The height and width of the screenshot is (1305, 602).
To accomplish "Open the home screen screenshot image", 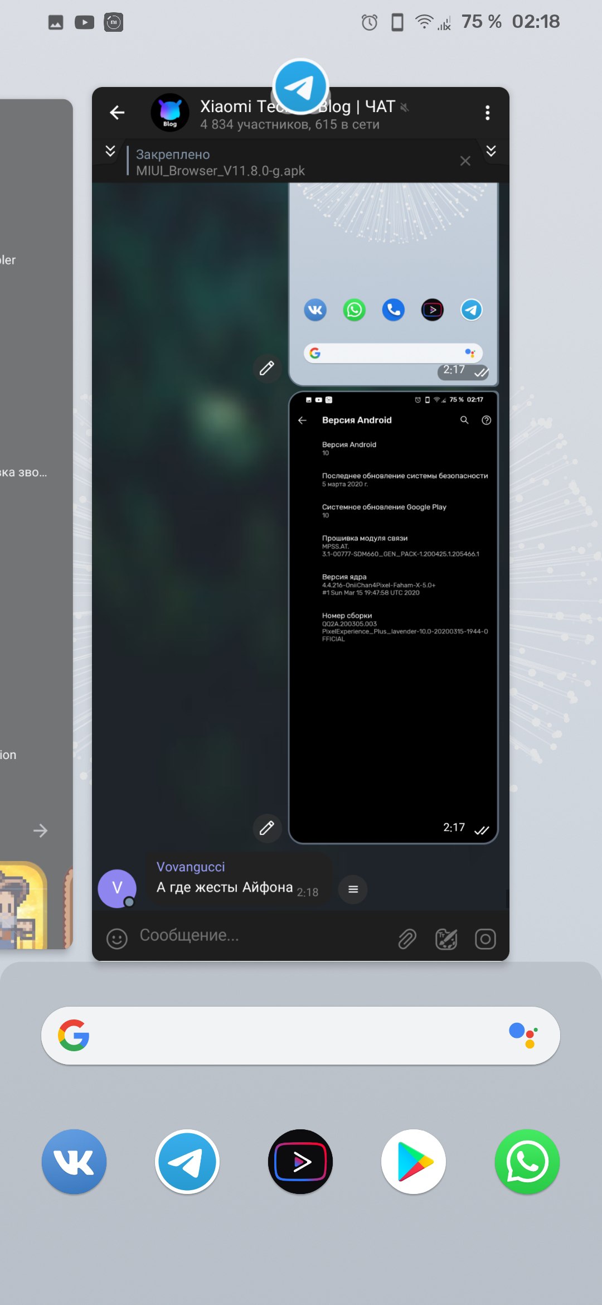I will [394, 284].
